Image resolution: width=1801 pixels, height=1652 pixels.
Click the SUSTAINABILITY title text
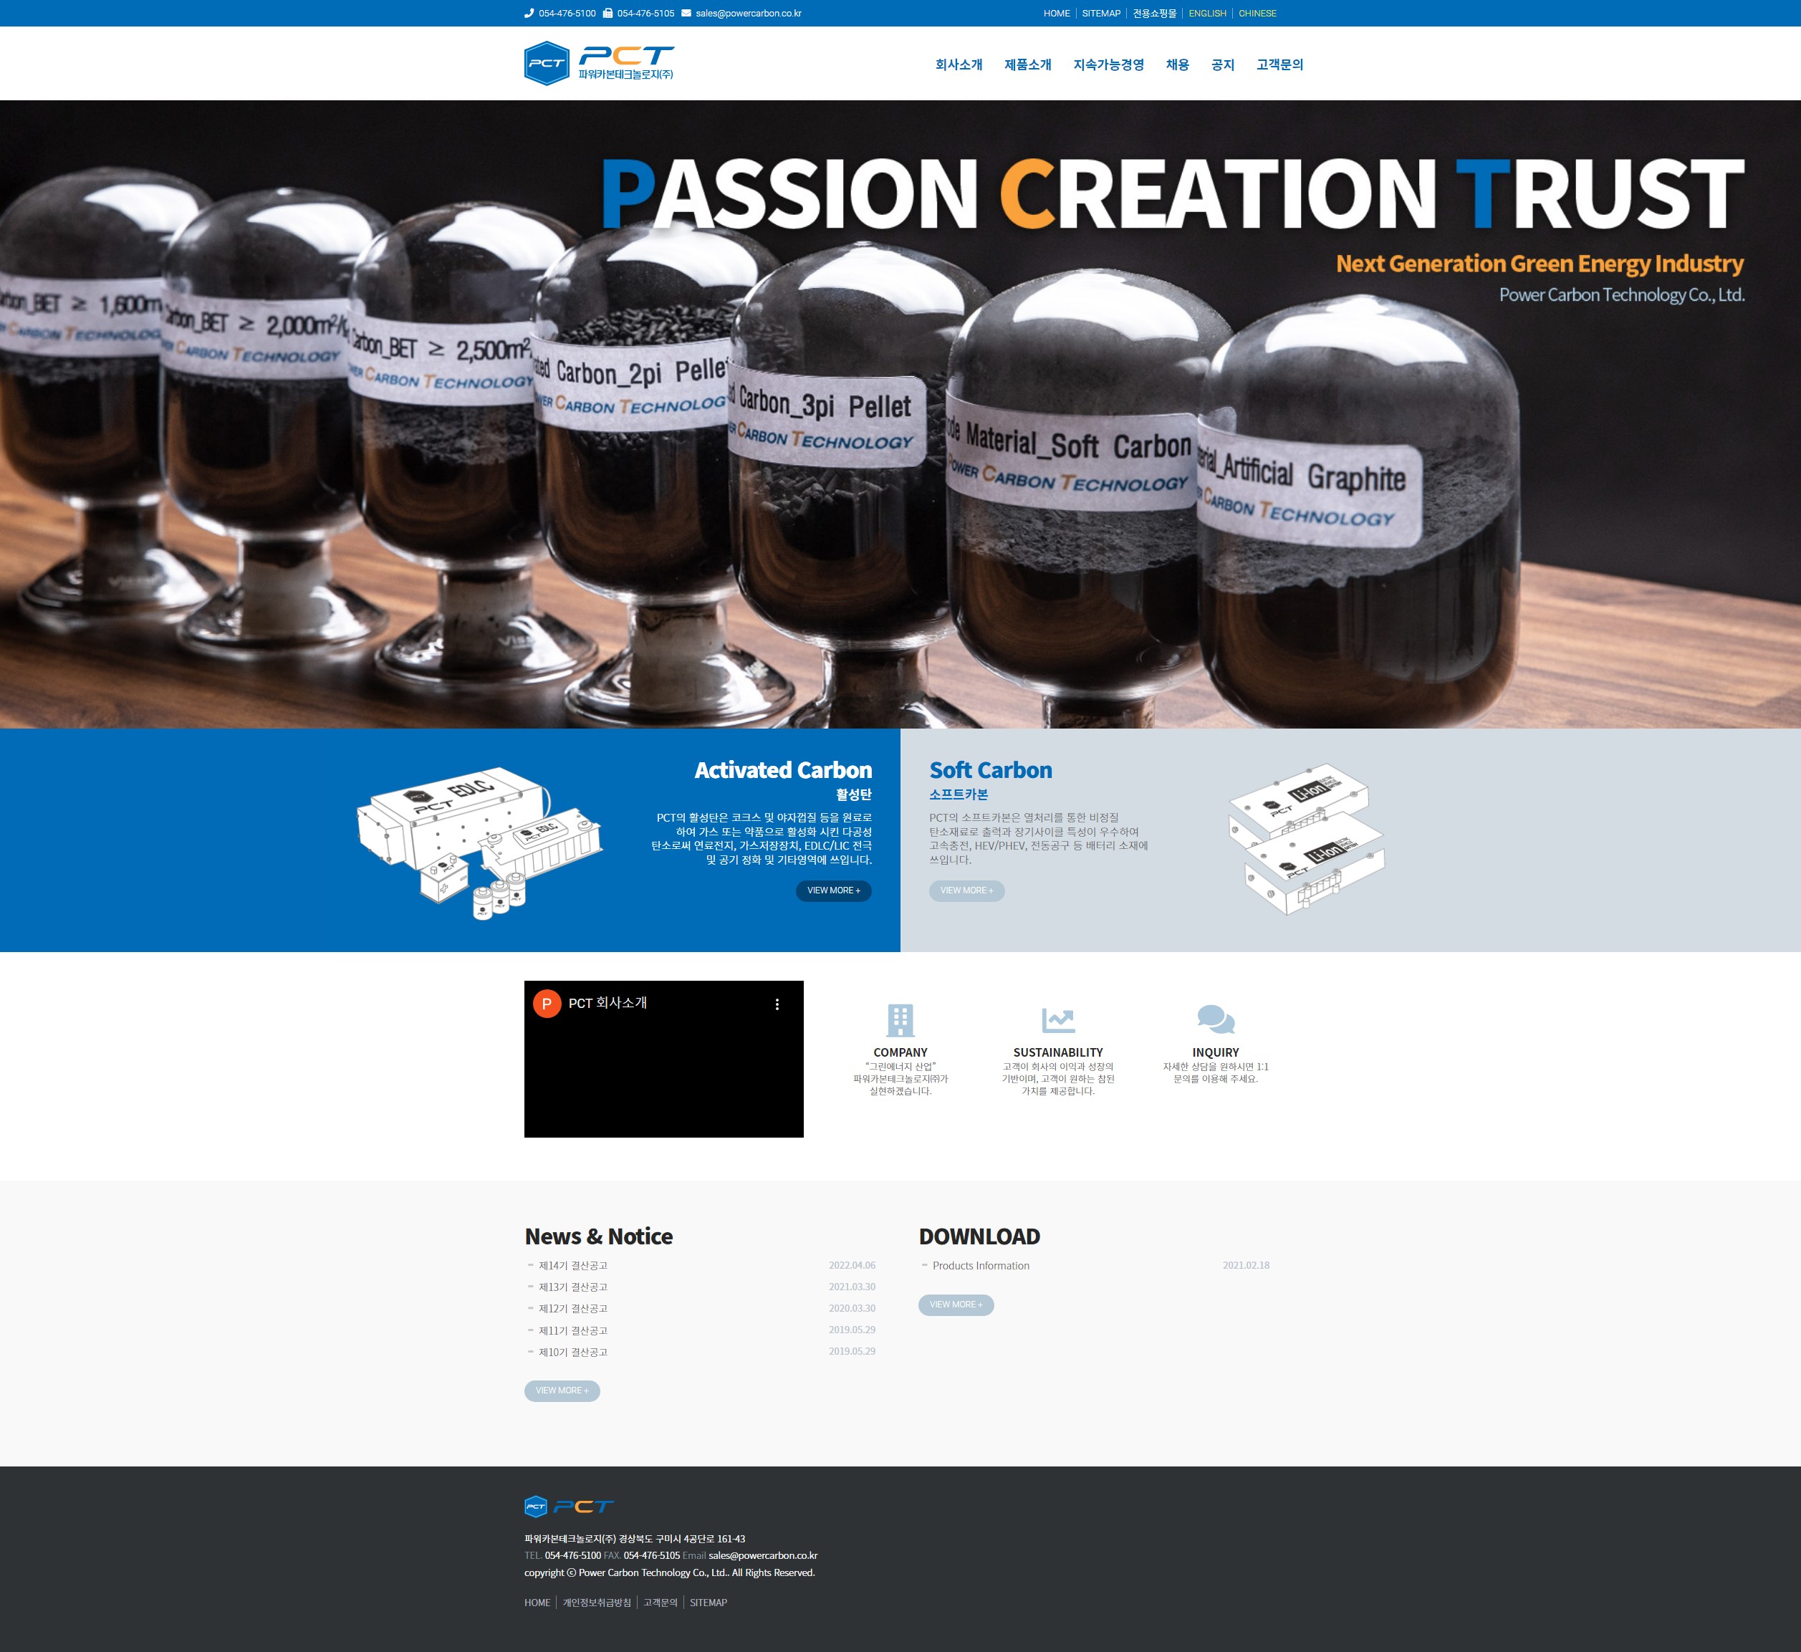tap(1058, 1053)
